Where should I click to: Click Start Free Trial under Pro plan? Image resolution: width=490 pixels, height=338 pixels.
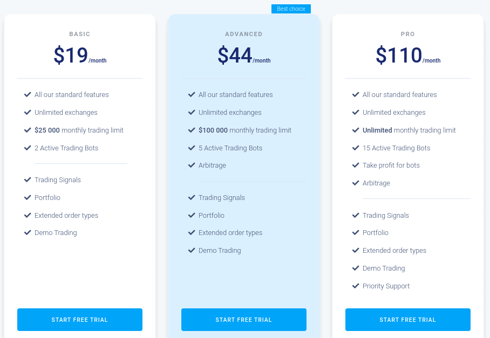tap(408, 320)
